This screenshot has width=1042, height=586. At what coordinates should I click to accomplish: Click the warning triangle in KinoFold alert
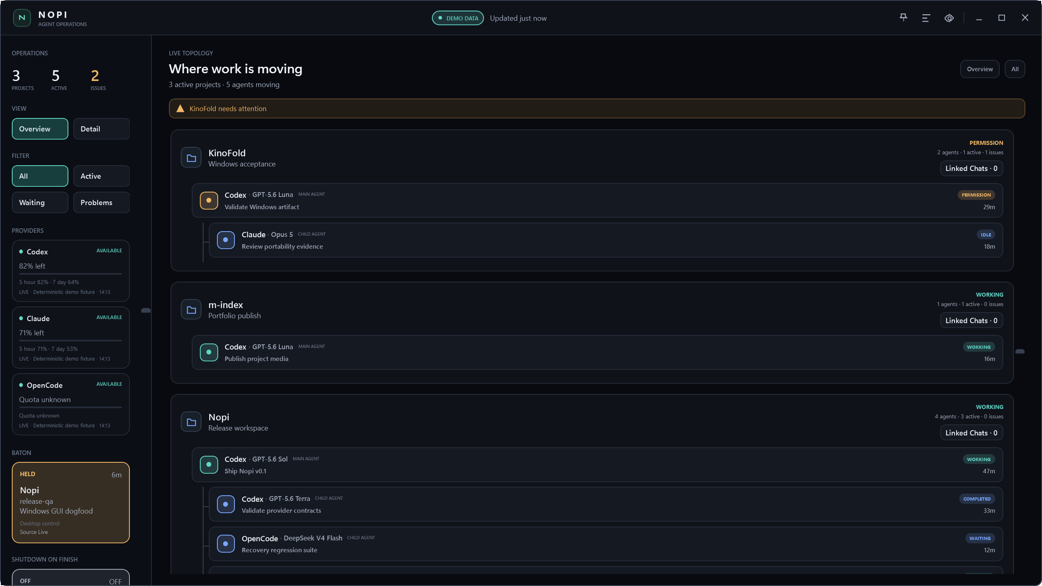click(180, 108)
